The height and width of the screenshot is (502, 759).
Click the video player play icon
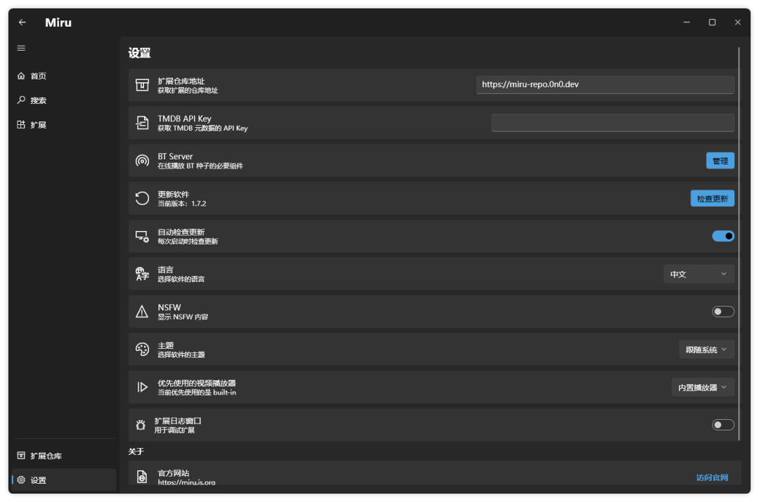click(x=142, y=387)
